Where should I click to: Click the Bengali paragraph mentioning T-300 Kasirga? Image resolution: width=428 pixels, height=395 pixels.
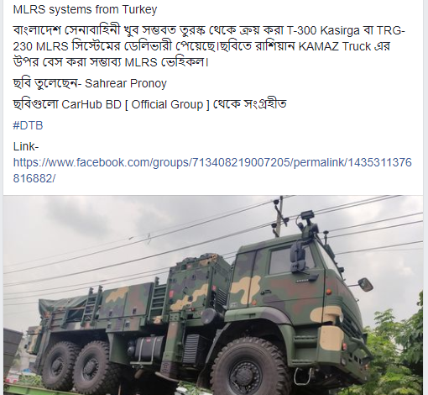point(209,46)
